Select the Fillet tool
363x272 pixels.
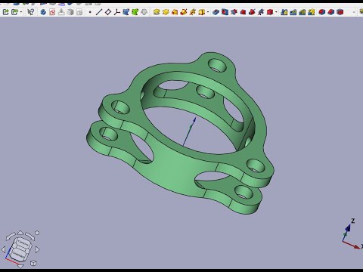tap(322, 12)
